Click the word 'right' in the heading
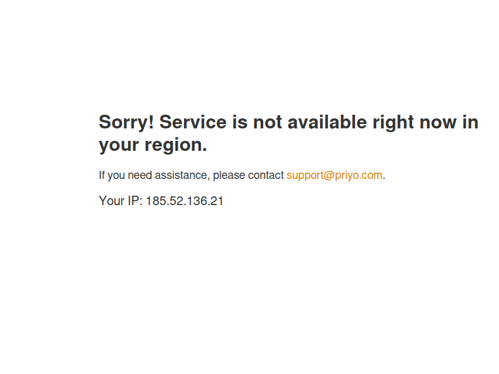 pyautogui.click(x=393, y=123)
